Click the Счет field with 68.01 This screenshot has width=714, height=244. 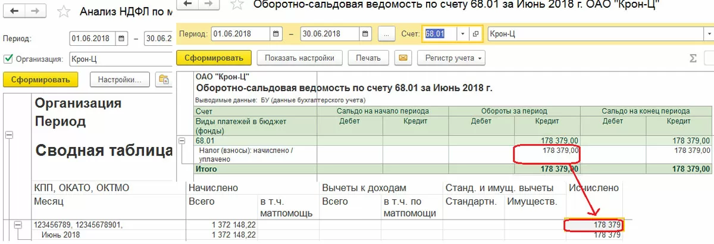(440, 34)
